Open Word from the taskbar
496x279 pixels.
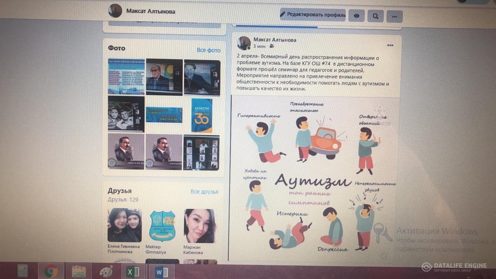pyautogui.click(x=162, y=272)
